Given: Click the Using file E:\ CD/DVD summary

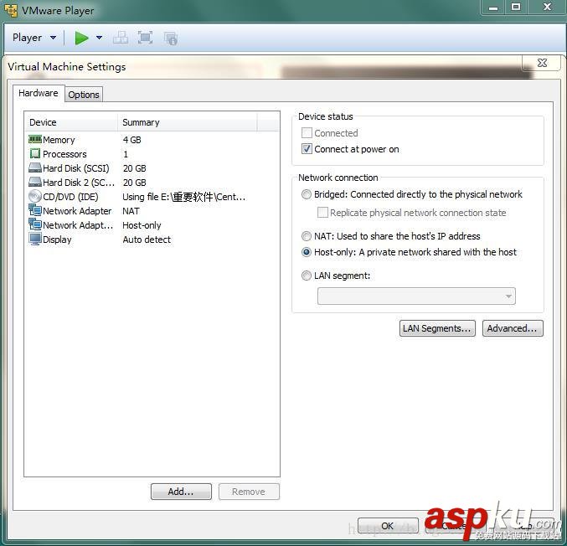Looking at the screenshot, I should [x=184, y=197].
